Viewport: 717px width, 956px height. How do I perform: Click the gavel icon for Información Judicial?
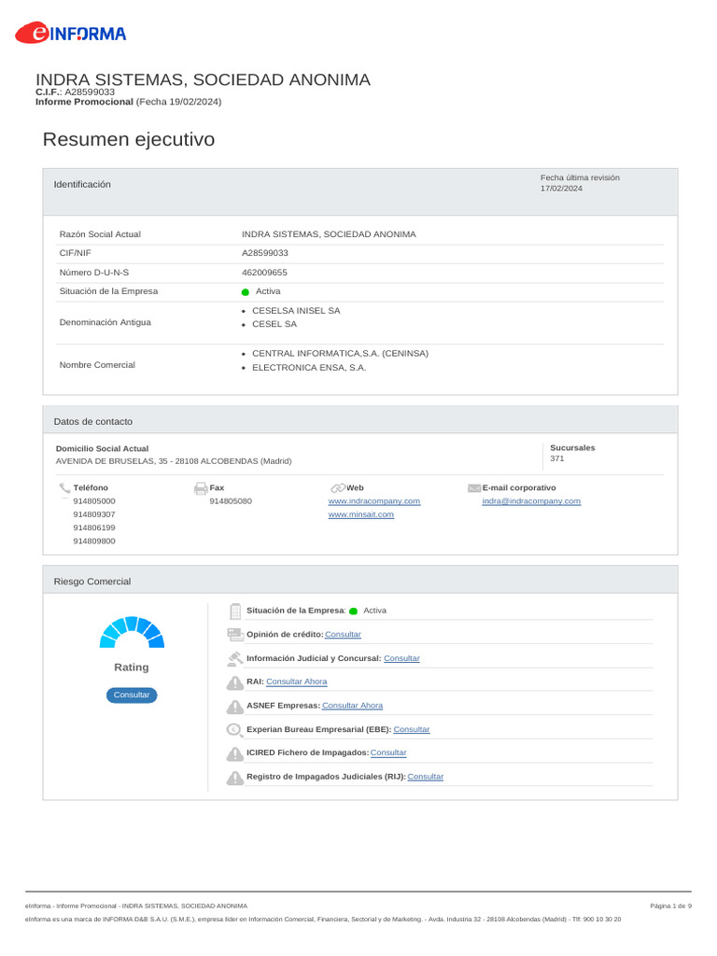[x=234, y=658]
